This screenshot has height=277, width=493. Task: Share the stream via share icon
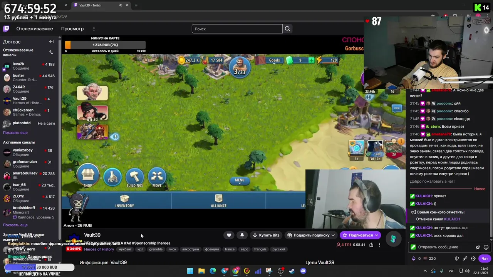(371, 245)
